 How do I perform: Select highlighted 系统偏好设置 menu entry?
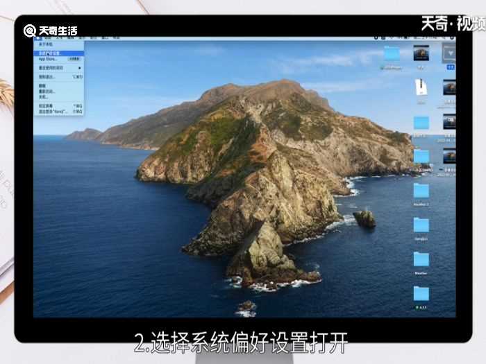pyautogui.click(x=58, y=53)
